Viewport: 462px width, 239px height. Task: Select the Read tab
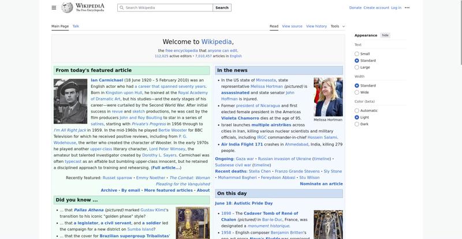tap(274, 26)
